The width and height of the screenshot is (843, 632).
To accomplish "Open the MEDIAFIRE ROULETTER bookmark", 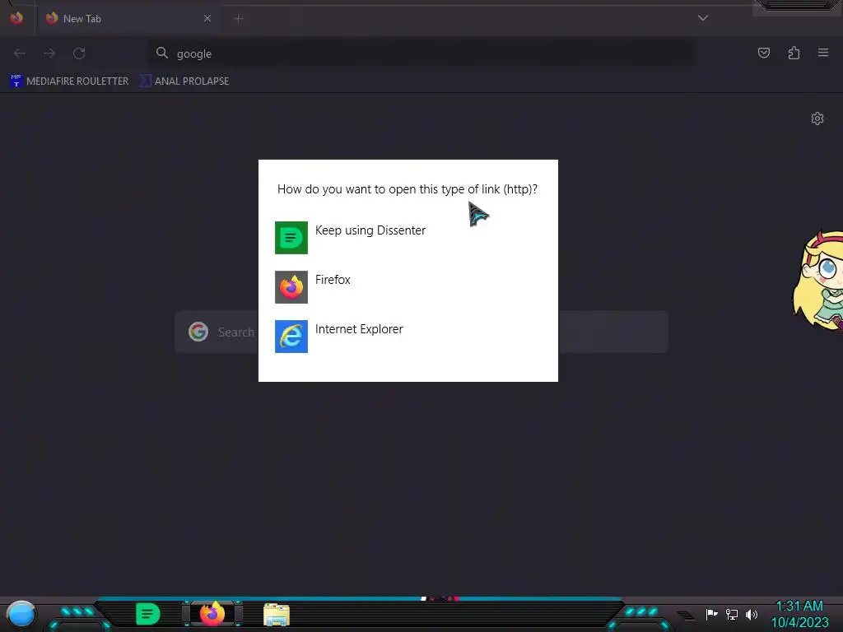I will click(69, 81).
